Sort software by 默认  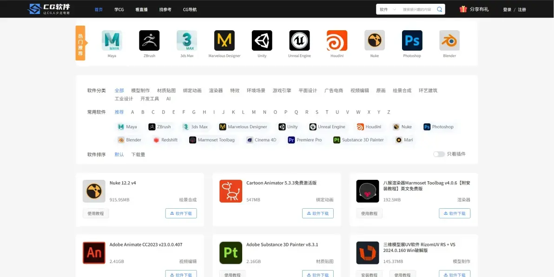tap(119, 154)
